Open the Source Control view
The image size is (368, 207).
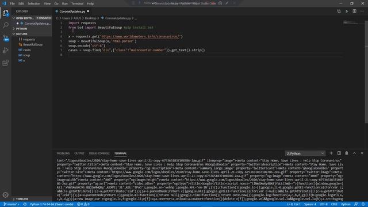[6, 38]
